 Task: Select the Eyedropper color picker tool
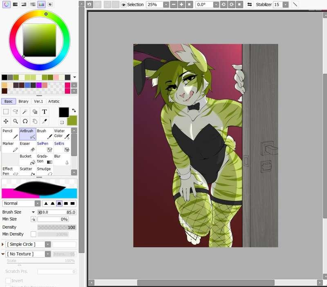[x=44, y=121]
